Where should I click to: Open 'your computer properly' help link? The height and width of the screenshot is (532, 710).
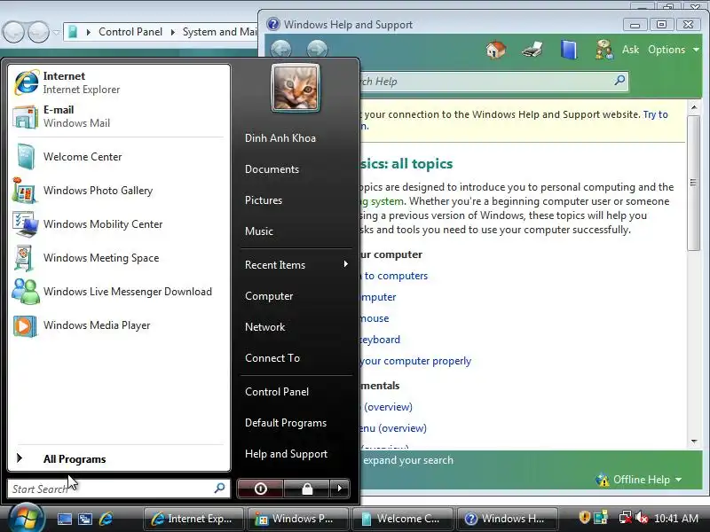point(415,361)
